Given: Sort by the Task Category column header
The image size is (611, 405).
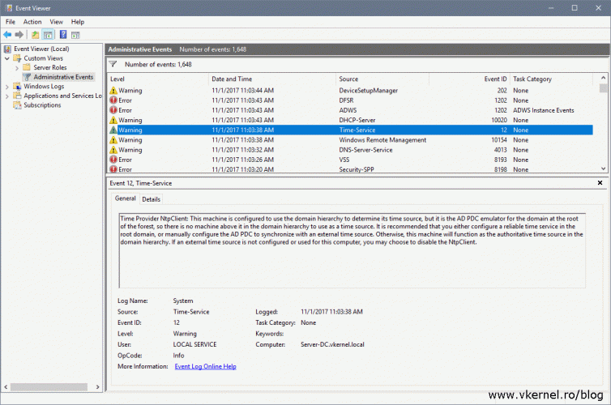Looking at the screenshot, I should point(551,79).
